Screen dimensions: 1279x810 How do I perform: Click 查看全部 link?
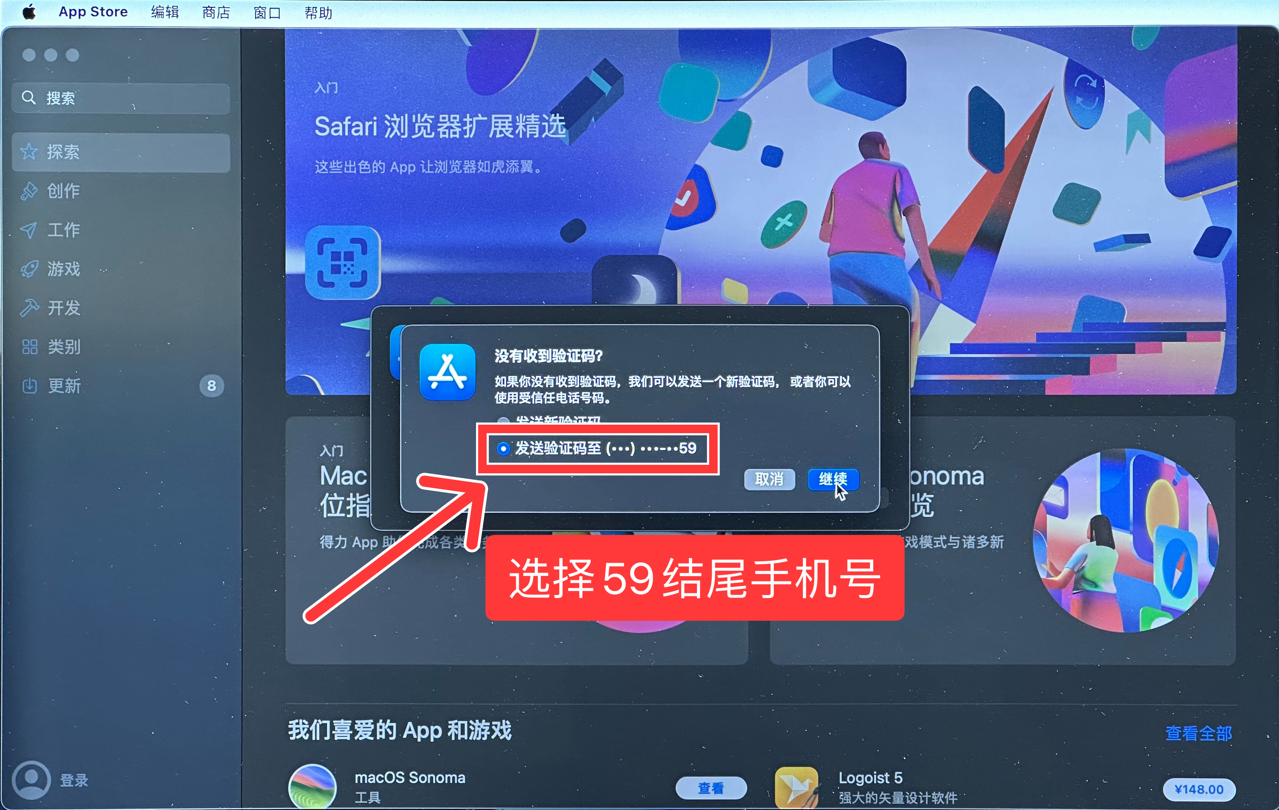pos(1199,734)
